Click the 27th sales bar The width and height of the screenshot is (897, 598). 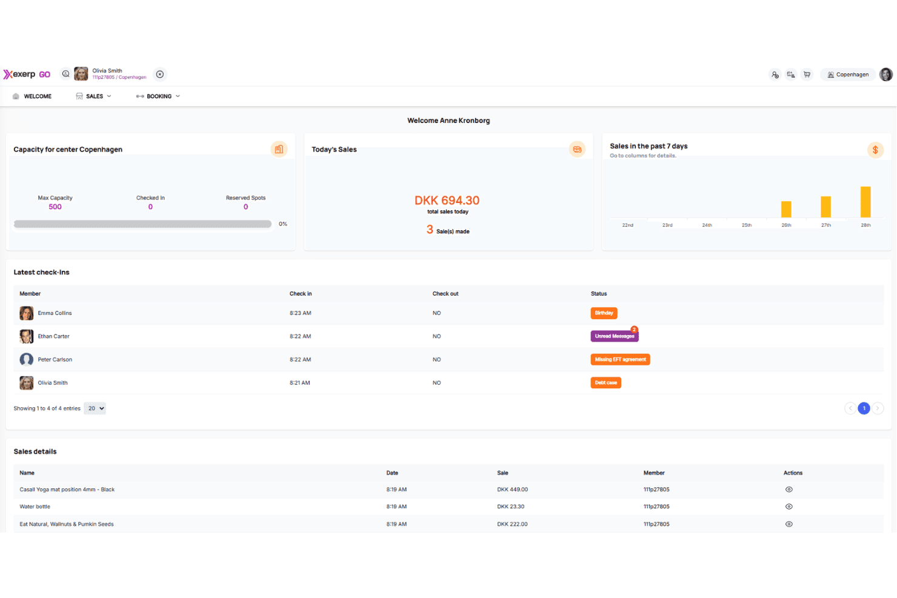point(825,207)
